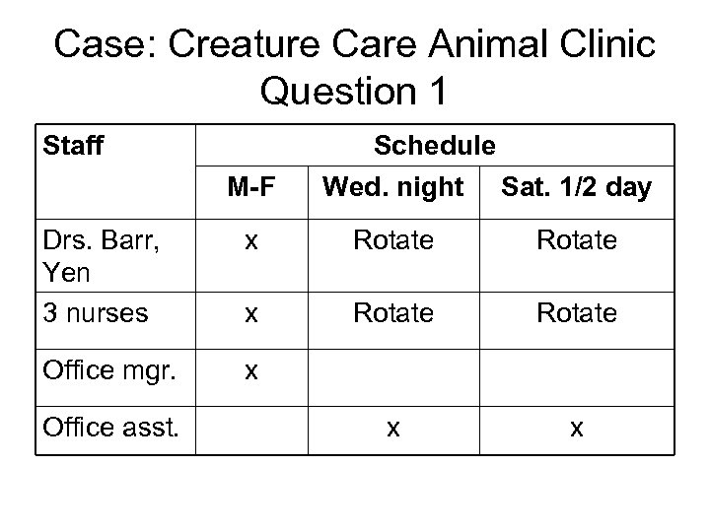Click the slide title 'Case: Creature Care Animal Clinic'
The height and width of the screenshot is (532, 710).
[x=355, y=45]
